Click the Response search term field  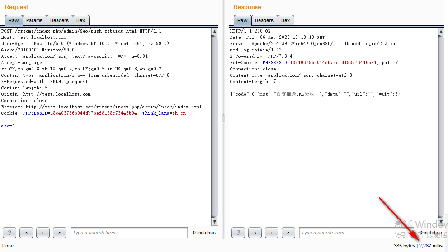(357, 233)
